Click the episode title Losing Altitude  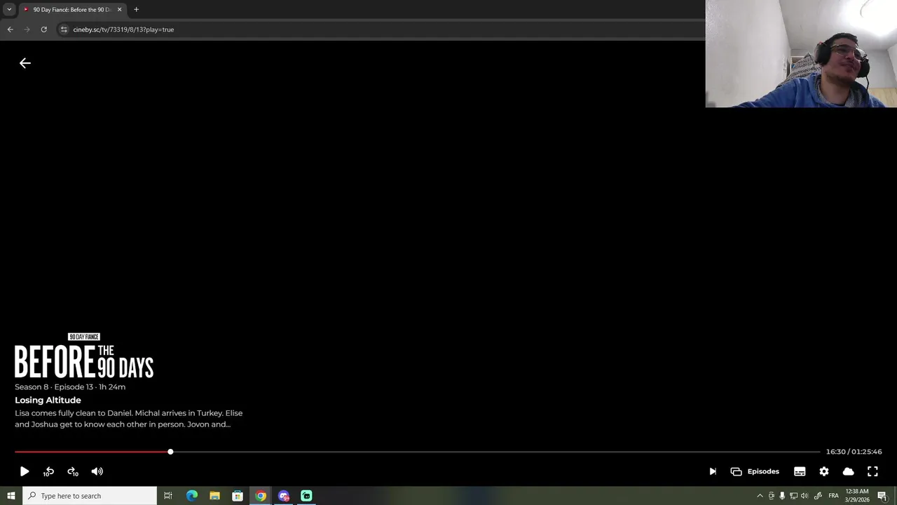pyautogui.click(x=48, y=400)
